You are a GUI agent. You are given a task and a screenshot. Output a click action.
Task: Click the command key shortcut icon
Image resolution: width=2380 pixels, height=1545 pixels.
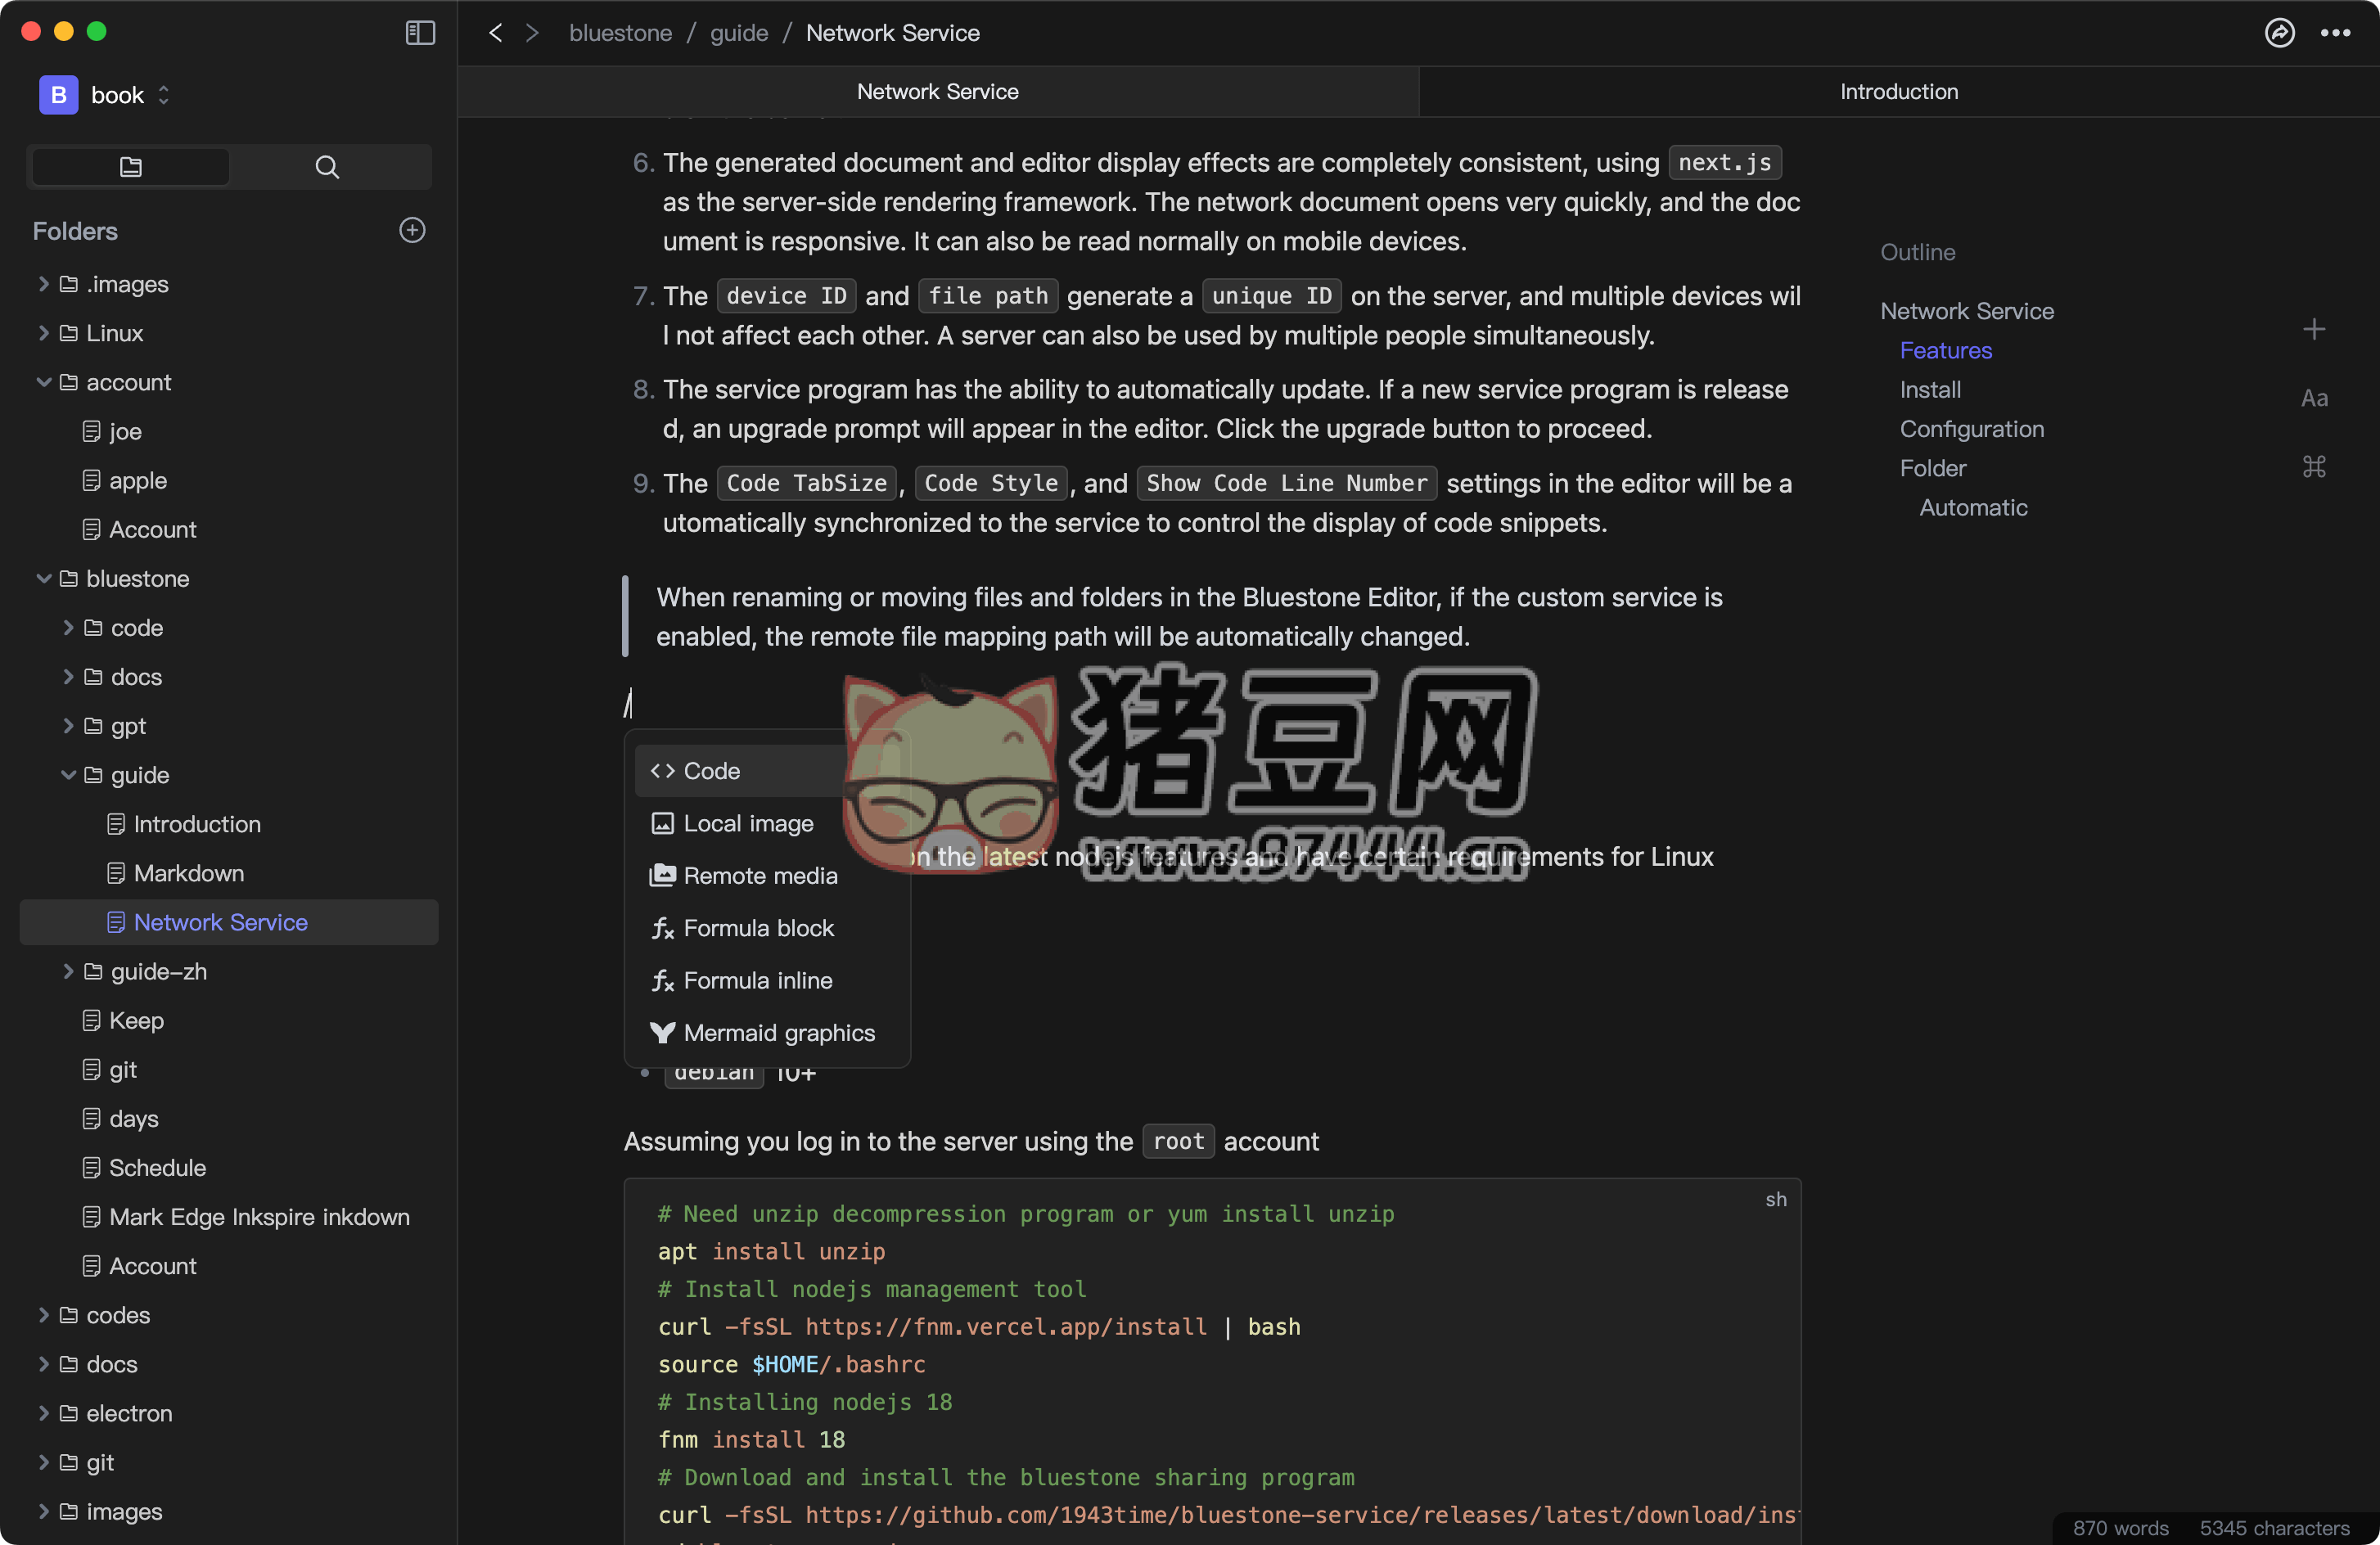[2314, 467]
